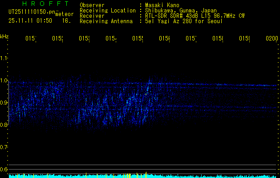280x178 pixels.
Task: Click the Observer label
Action: coord(92,5)
